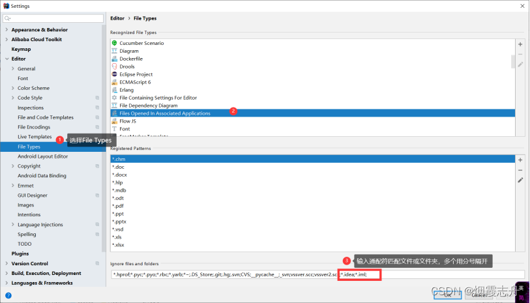Expand the Appearance & Behavior section

[7, 30]
